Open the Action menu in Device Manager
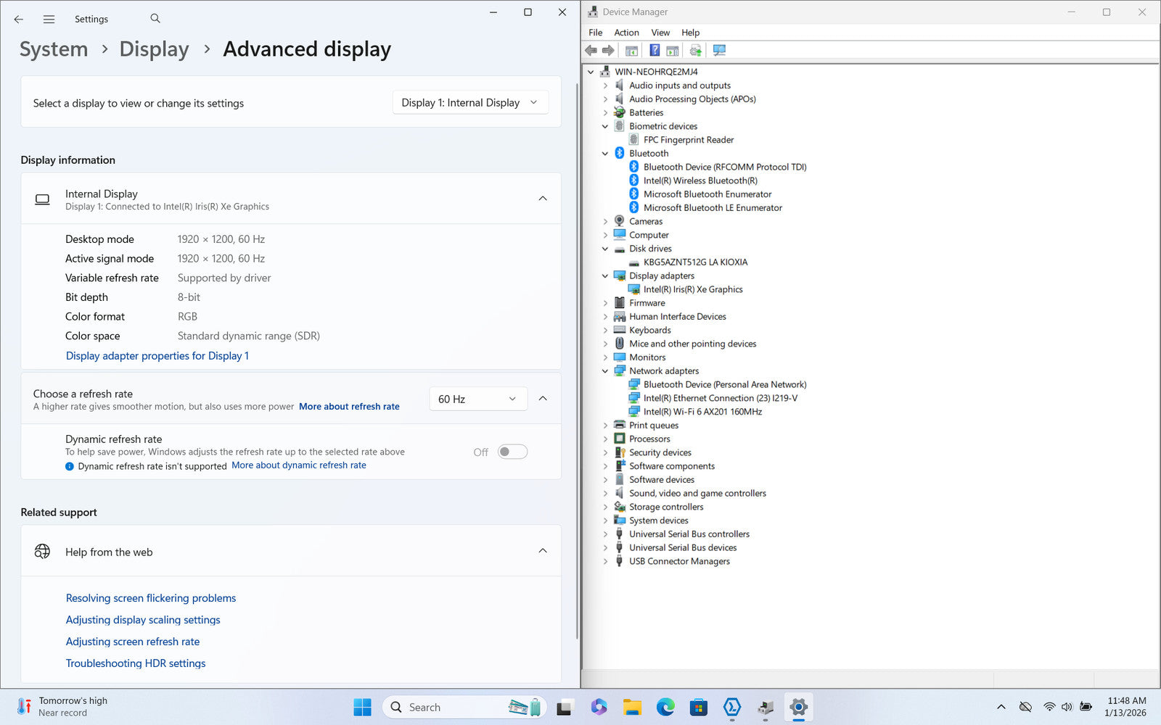The width and height of the screenshot is (1161, 725). tap(626, 33)
